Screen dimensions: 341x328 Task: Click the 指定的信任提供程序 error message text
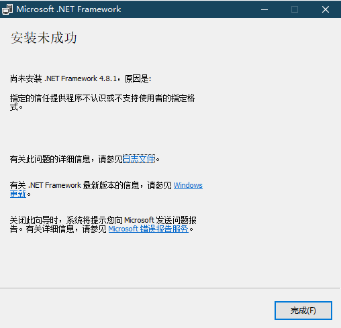point(102,103)
